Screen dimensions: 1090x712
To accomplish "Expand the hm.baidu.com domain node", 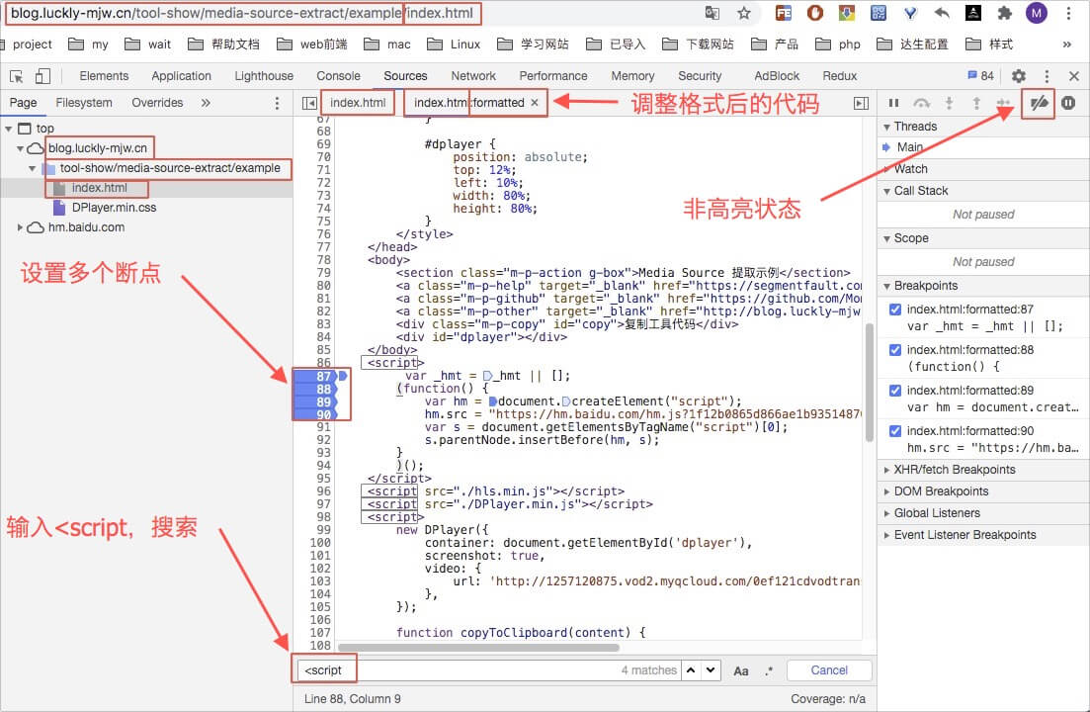I will [x=20, y=227].
